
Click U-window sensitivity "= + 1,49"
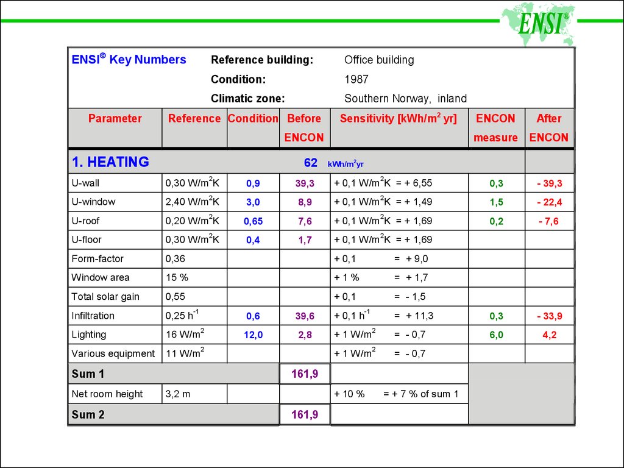[x=414, y=202]
